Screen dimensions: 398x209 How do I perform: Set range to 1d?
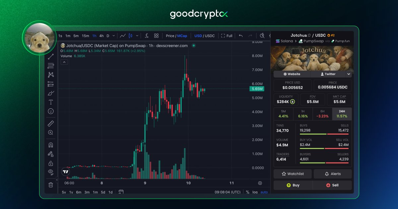click(x=110, y=192)
